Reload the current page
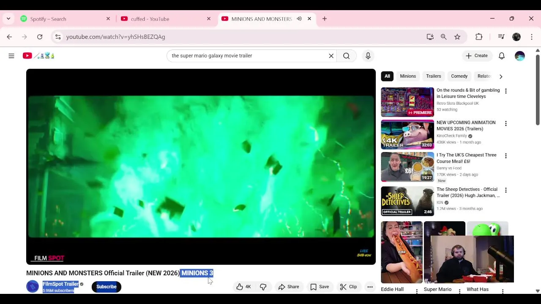The height and width of the screenshot is (304, 541). pos(40,37)
